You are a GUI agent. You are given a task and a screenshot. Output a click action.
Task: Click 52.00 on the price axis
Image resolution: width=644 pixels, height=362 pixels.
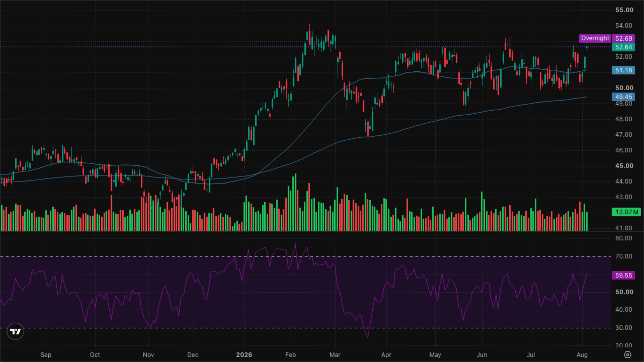pos(624,57)
